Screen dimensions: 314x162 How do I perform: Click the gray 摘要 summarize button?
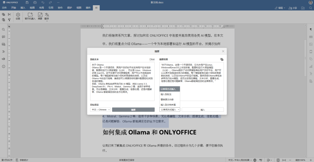click(133, 110)
